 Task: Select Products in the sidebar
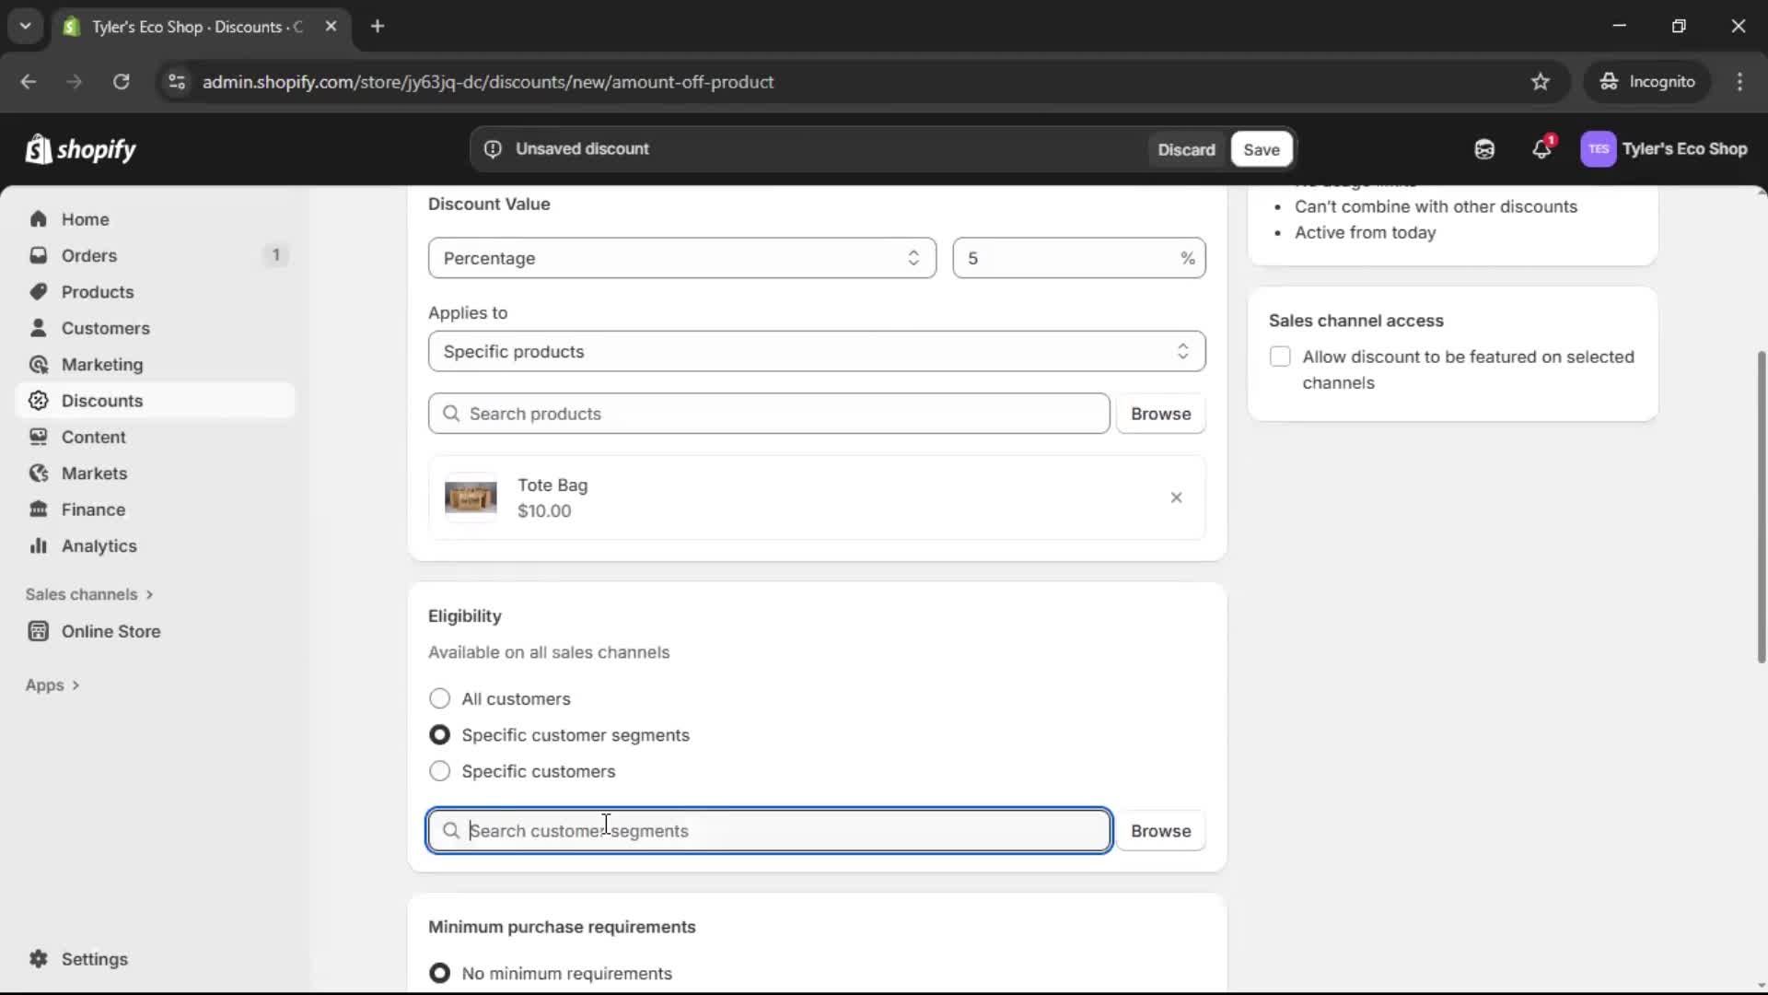click(x=98, y=291)
